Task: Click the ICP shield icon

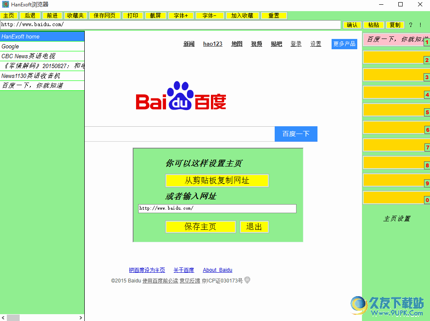Action: tap(247, 280)
